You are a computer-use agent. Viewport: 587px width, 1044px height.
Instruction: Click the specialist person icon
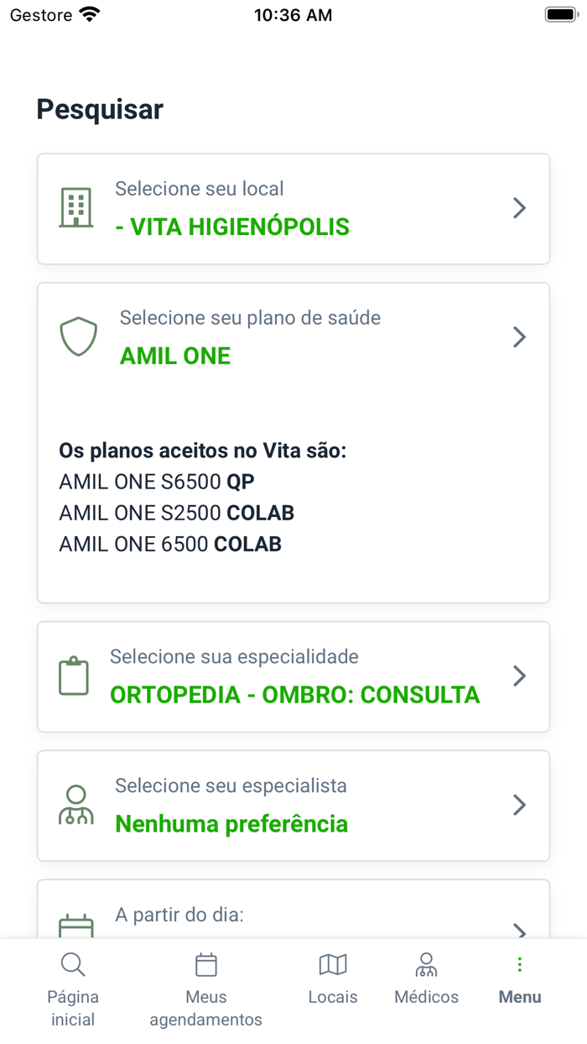click(77, 804)
